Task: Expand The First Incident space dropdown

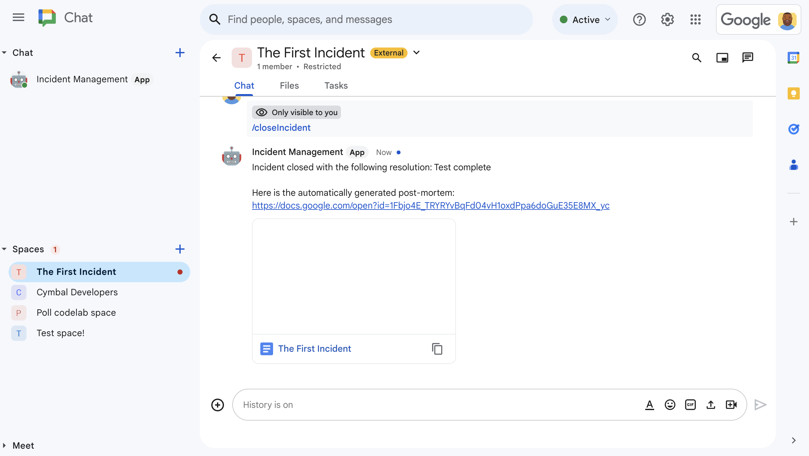Action: pyautogui.click(x=417, y=53)
